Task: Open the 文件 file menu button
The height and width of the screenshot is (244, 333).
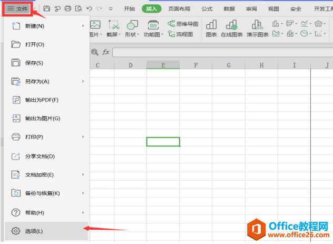Action: [17, 9]
